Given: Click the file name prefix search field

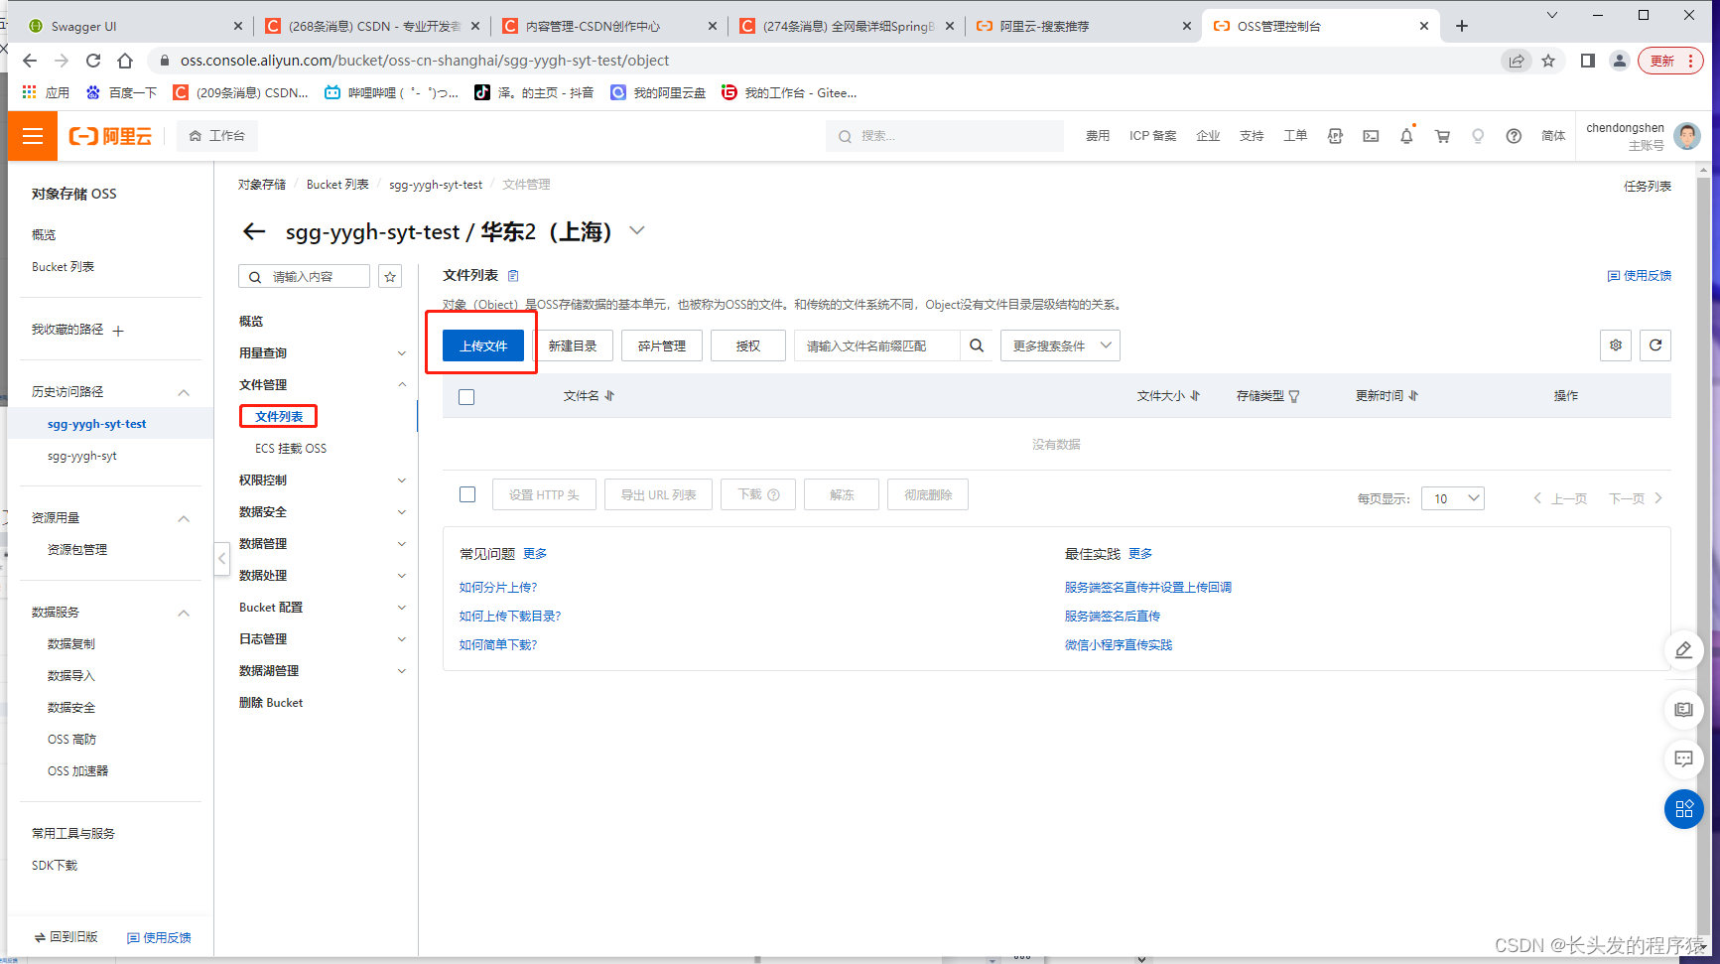Looking at the screenshot, I should pos(876,345).
